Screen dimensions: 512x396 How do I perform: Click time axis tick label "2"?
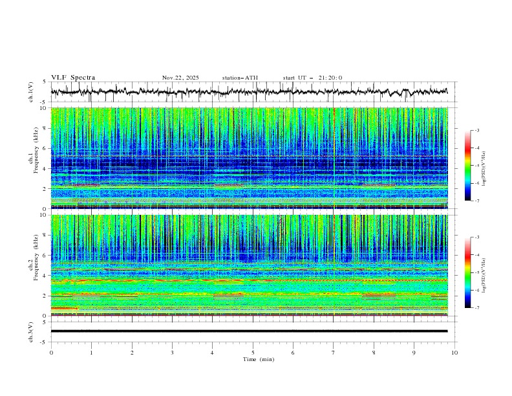pyautogui.click(x=132, y=353)
